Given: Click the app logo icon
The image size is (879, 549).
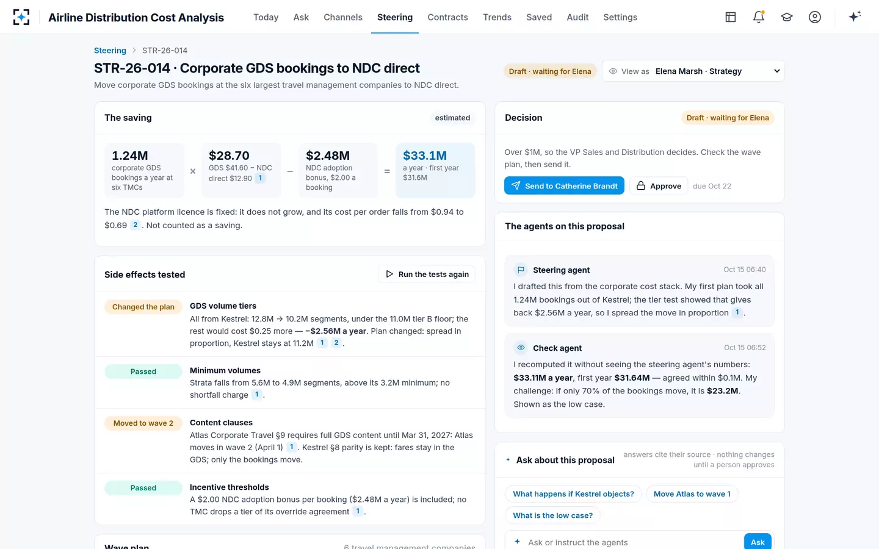Looking at the screenshot, I should [x=21, y=17].
